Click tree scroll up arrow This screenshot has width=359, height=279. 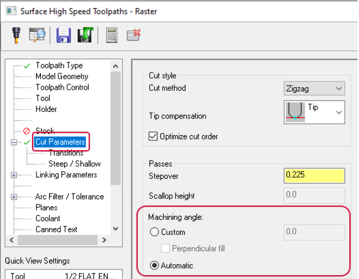(116, 66)
